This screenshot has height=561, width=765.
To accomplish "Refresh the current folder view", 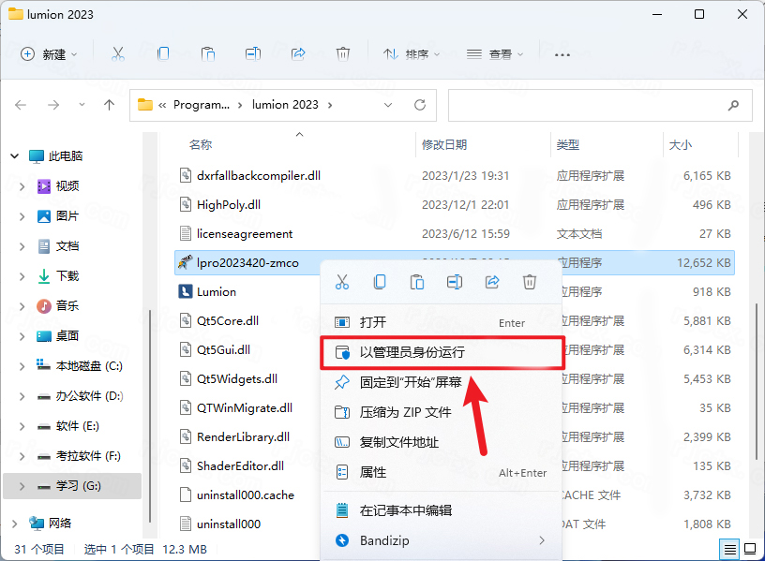I will [420, 105].
